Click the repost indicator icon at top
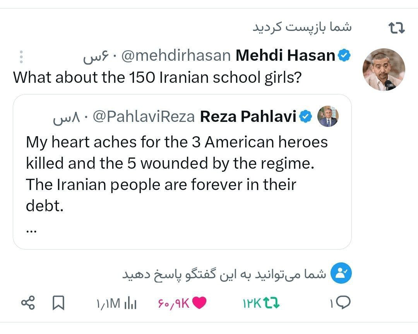418x334 pixels. (396, 28)
